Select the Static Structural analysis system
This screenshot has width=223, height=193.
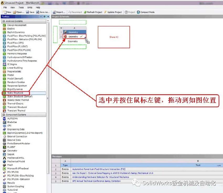[x=16, y=93]
